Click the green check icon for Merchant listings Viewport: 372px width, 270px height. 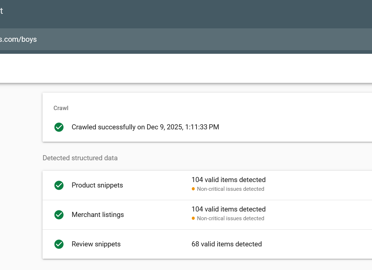pos(59,215)
